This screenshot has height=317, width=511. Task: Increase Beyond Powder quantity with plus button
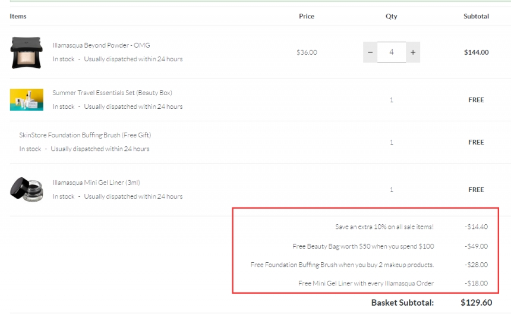click(412, 52)
